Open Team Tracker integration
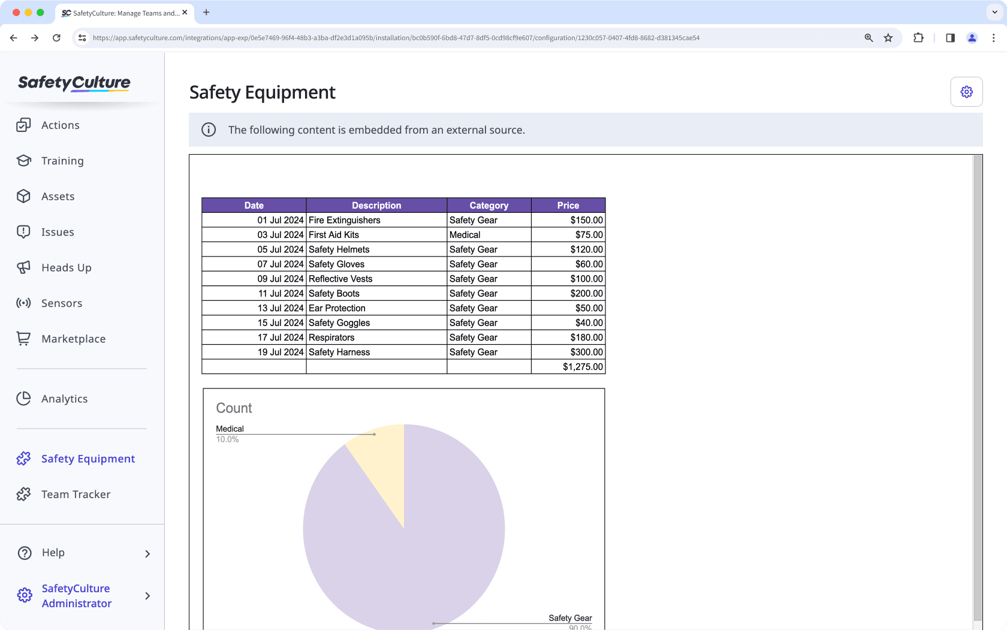 [x=76, y=494]
